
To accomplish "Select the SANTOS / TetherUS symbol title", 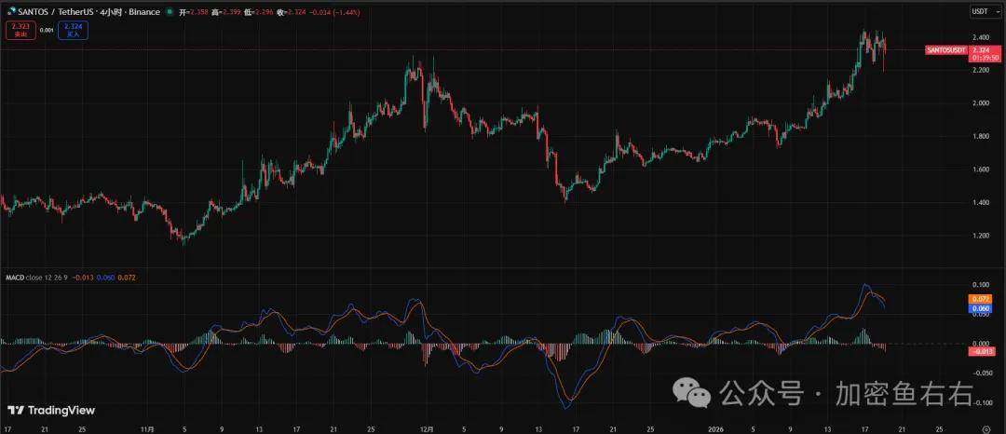I will (57, 12).
